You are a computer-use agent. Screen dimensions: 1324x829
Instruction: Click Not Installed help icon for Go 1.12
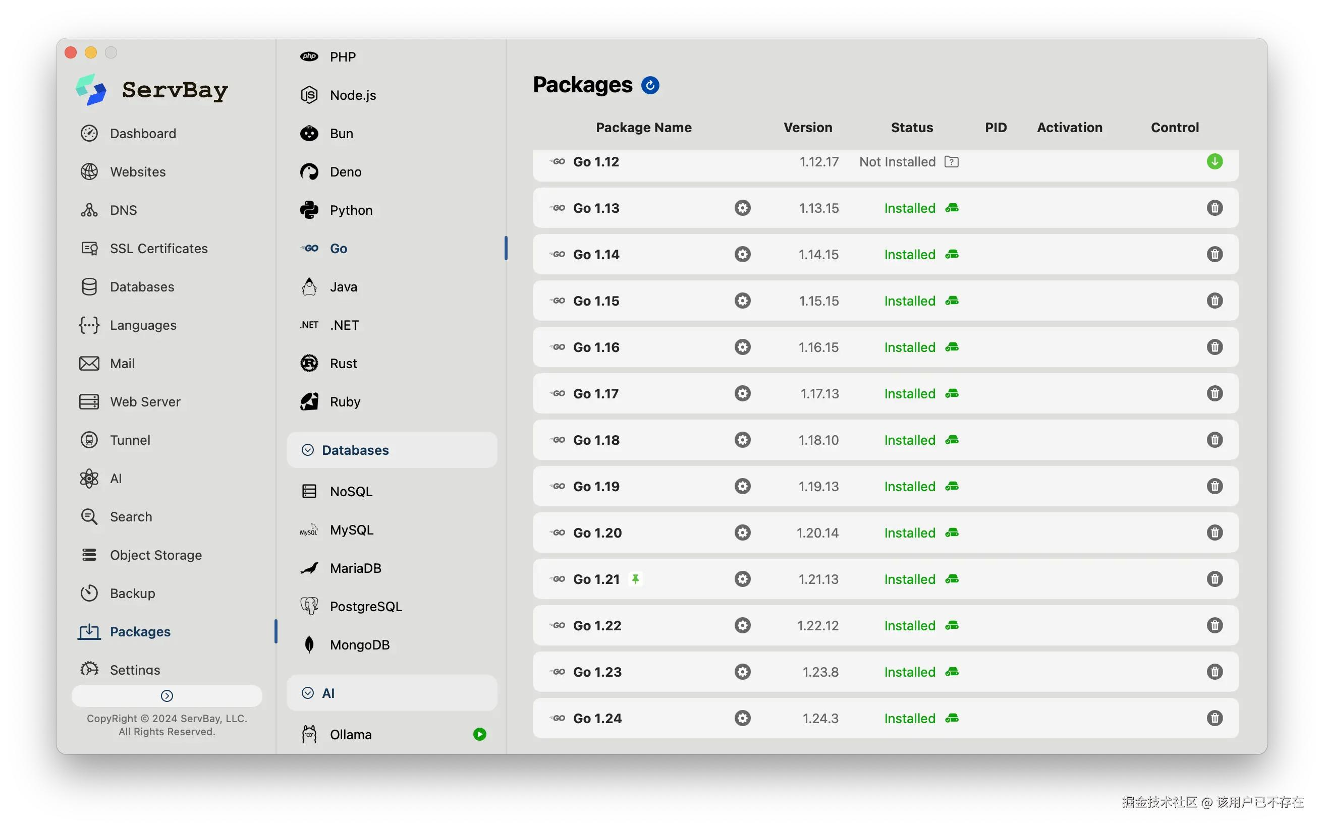point(952,162)
